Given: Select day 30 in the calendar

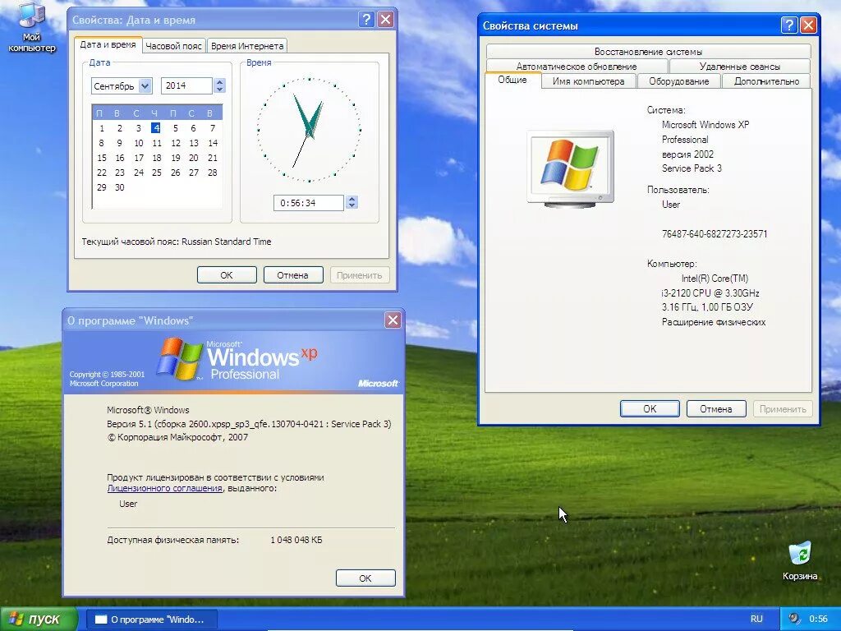Looking at the screenshot, I should pyautogui.click(x=120, y=187).
